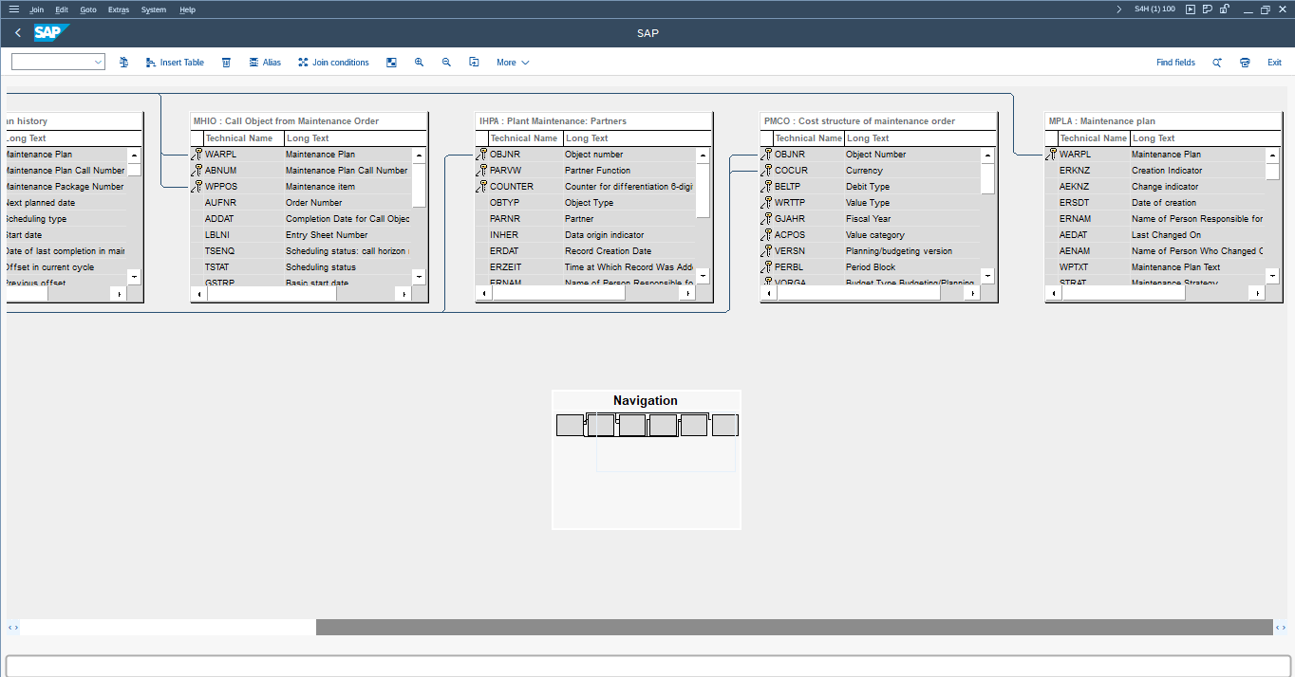This screenshot has height=677, width=1295.
Task: Select the AUFNR Order Number field row
Action: pyautogui.click(x=304, y=203)
